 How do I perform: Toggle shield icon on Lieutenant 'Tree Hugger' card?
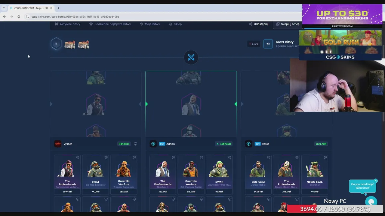(230, 157)
